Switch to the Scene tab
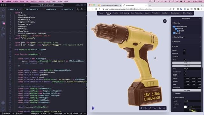 click(115, 13)
